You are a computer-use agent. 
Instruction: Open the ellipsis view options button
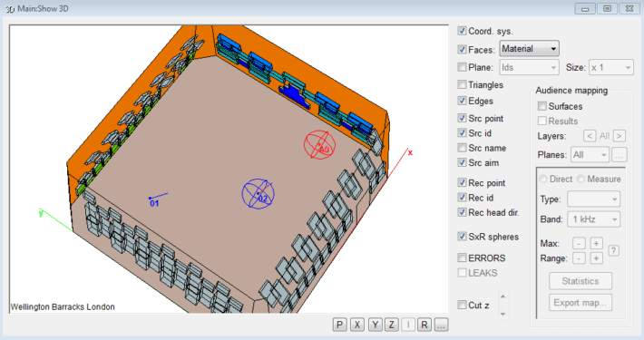(x=441, y=325)
